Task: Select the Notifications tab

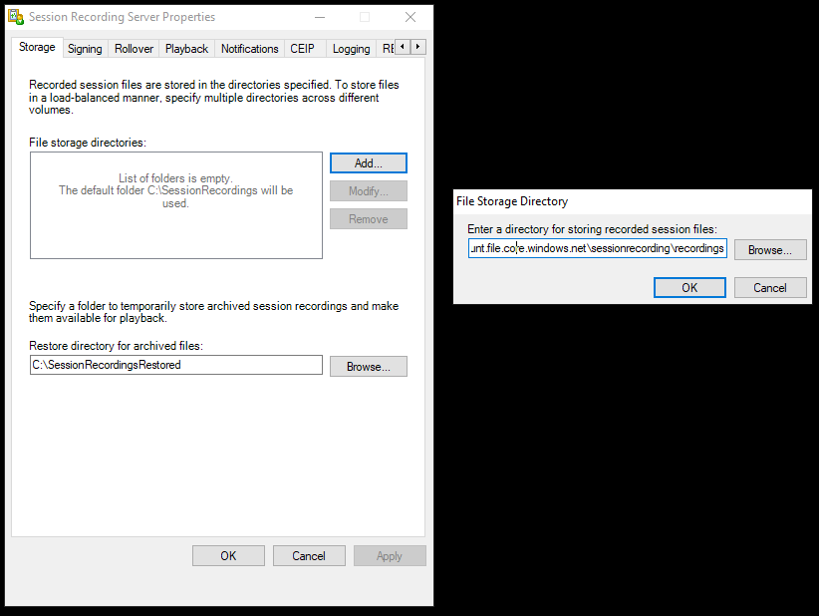Action: 249,48
